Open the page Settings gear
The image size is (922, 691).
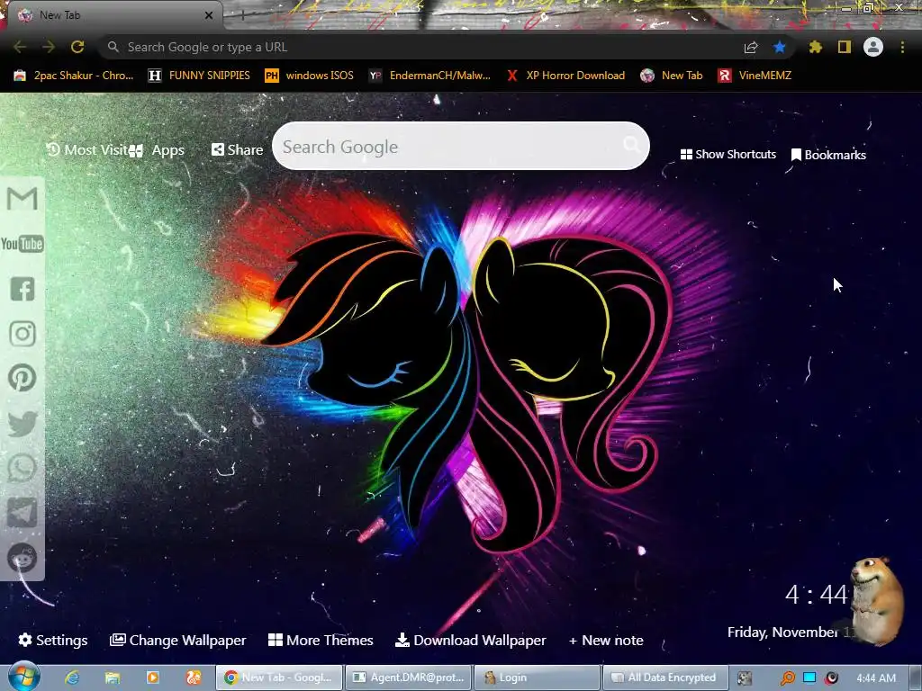click(x=53, y=640)
